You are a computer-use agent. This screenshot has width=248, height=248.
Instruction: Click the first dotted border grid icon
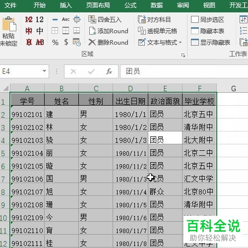pos(55,31)
